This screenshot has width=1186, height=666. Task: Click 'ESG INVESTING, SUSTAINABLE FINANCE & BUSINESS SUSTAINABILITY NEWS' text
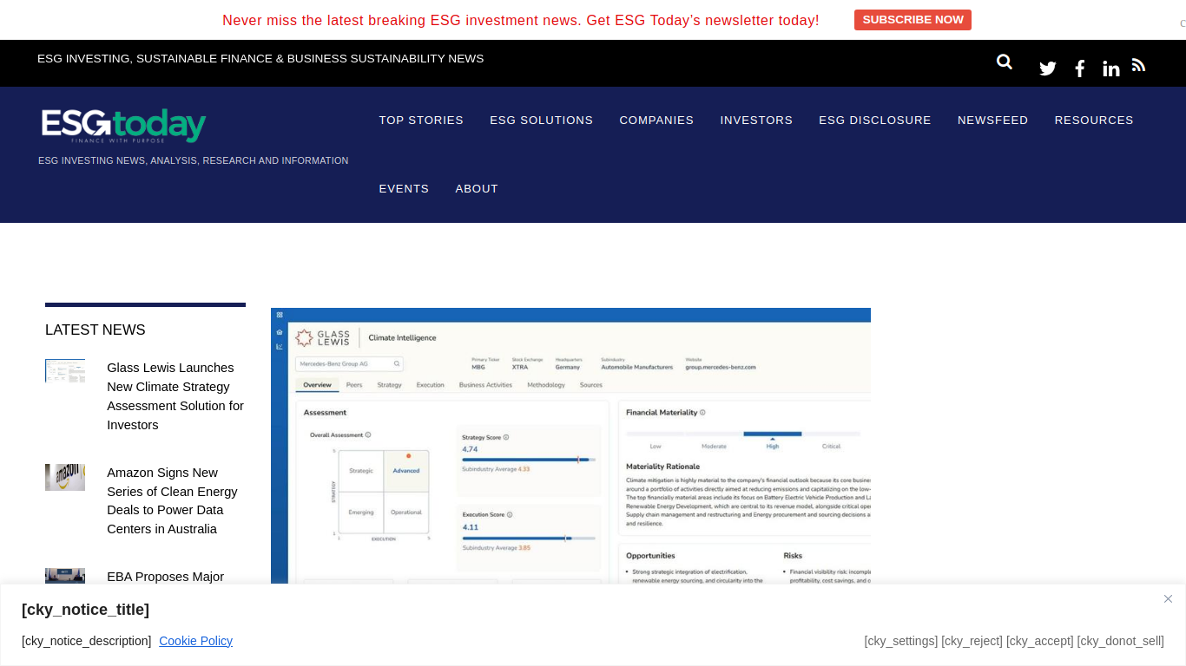(260, 59)
